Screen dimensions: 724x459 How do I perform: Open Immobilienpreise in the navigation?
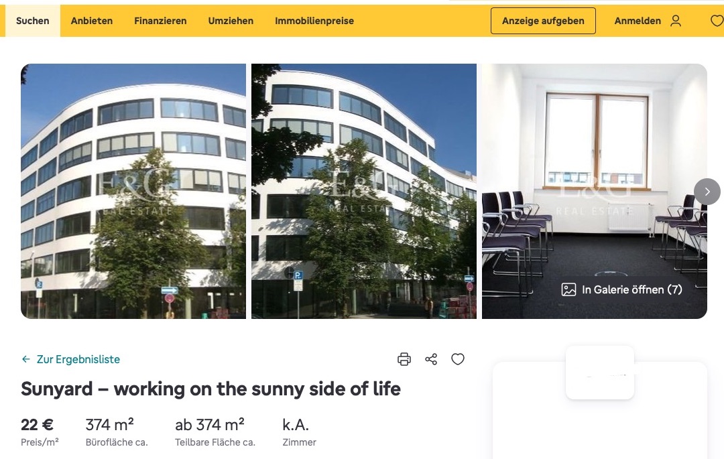(314, 21)
